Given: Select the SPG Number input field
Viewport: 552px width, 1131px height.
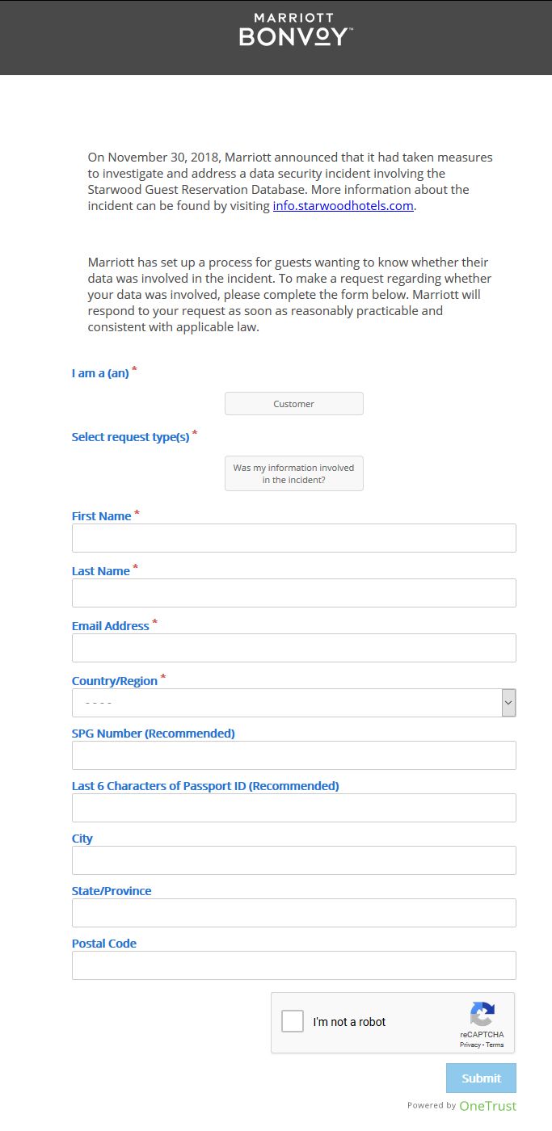Looking at the screenshot, I should (x=294, y=755).
